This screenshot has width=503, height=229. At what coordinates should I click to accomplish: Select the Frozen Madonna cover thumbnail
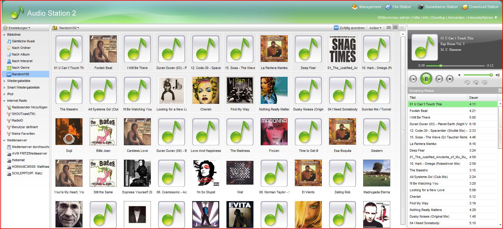click(x=274, y=132)
